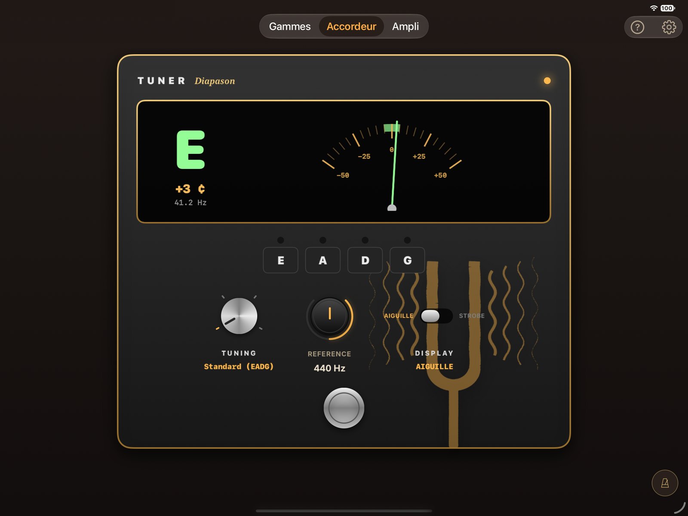688x516 pixels.
Task: Toggle the Aiguille/Strobe display switch
Action: (436, 316)
